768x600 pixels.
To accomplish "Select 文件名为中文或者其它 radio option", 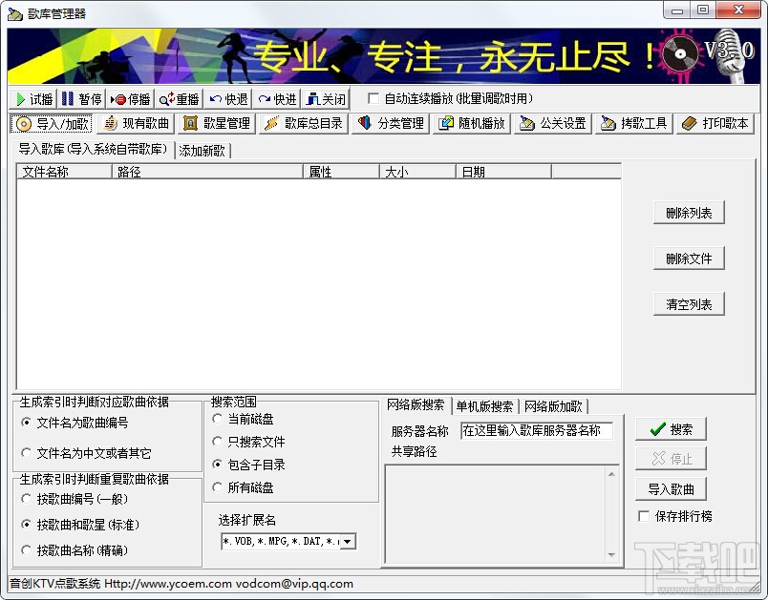I will pyautogui.click(x=27, y=453).
